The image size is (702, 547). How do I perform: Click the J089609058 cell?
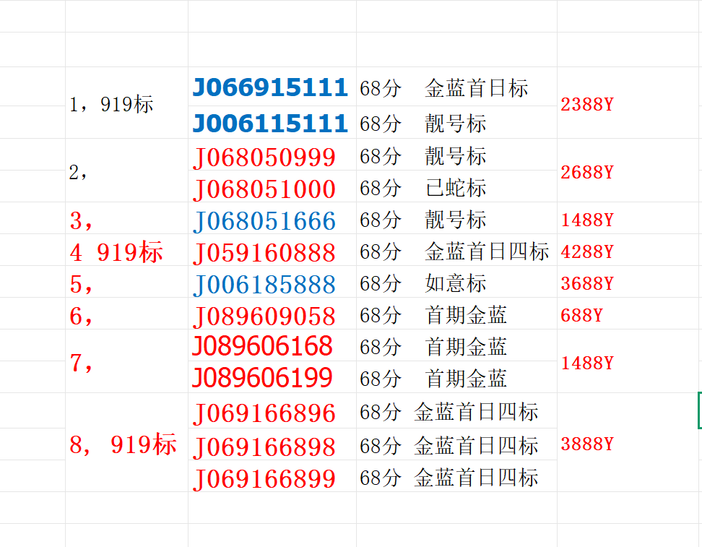(264, 316)
